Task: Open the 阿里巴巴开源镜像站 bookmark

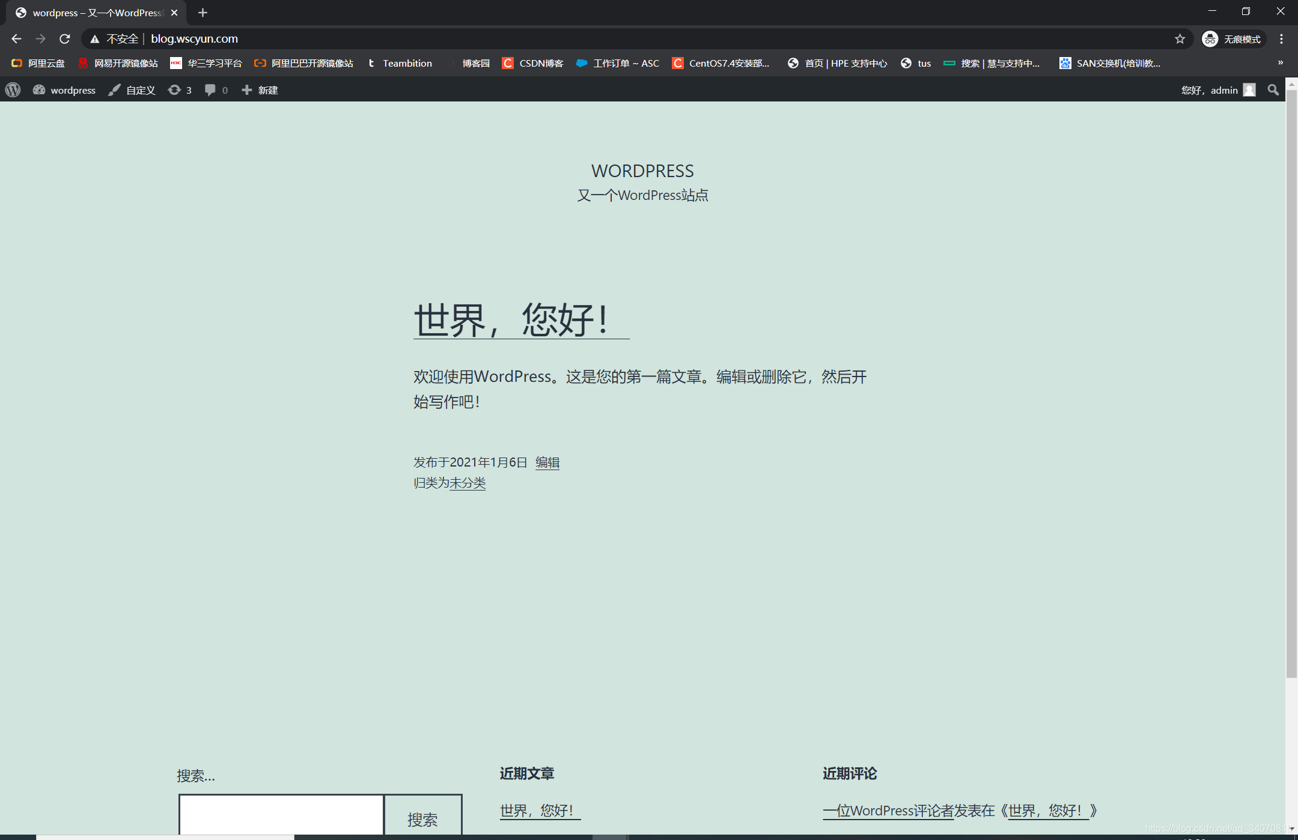Action: tap(303, 63)
